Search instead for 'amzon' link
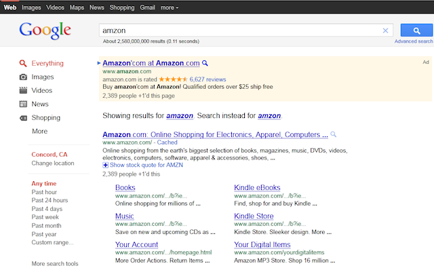The width and height of the screenshot is (434, 268). point(269,116)
